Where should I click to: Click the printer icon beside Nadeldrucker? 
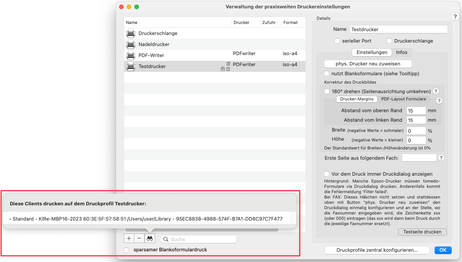[131, 44]
